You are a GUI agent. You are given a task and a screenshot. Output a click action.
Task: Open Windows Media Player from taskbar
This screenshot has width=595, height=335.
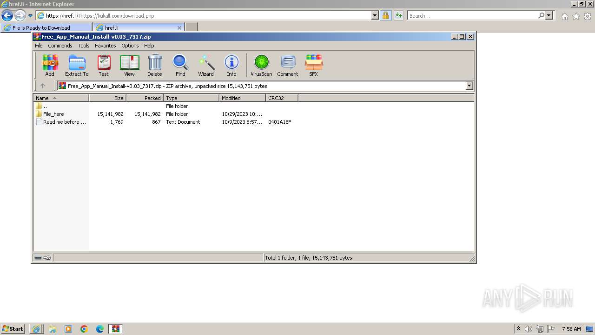[x=68, y=329]
